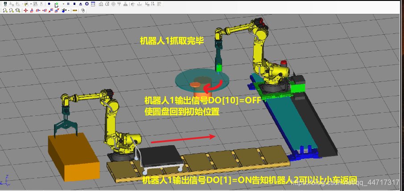
Task: Click the blue abort X circle icon
Action: 87,4
